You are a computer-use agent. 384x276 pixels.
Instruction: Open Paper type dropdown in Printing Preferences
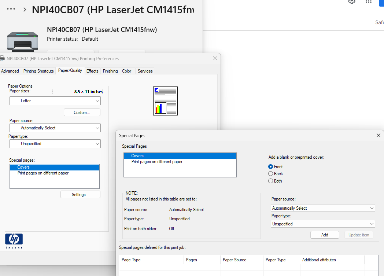click(55, 144)
